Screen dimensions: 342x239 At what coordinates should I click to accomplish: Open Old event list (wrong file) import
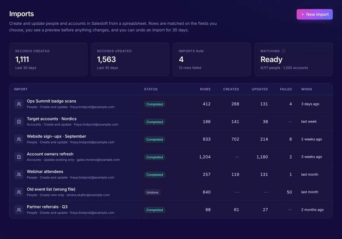tap(171, 192)
